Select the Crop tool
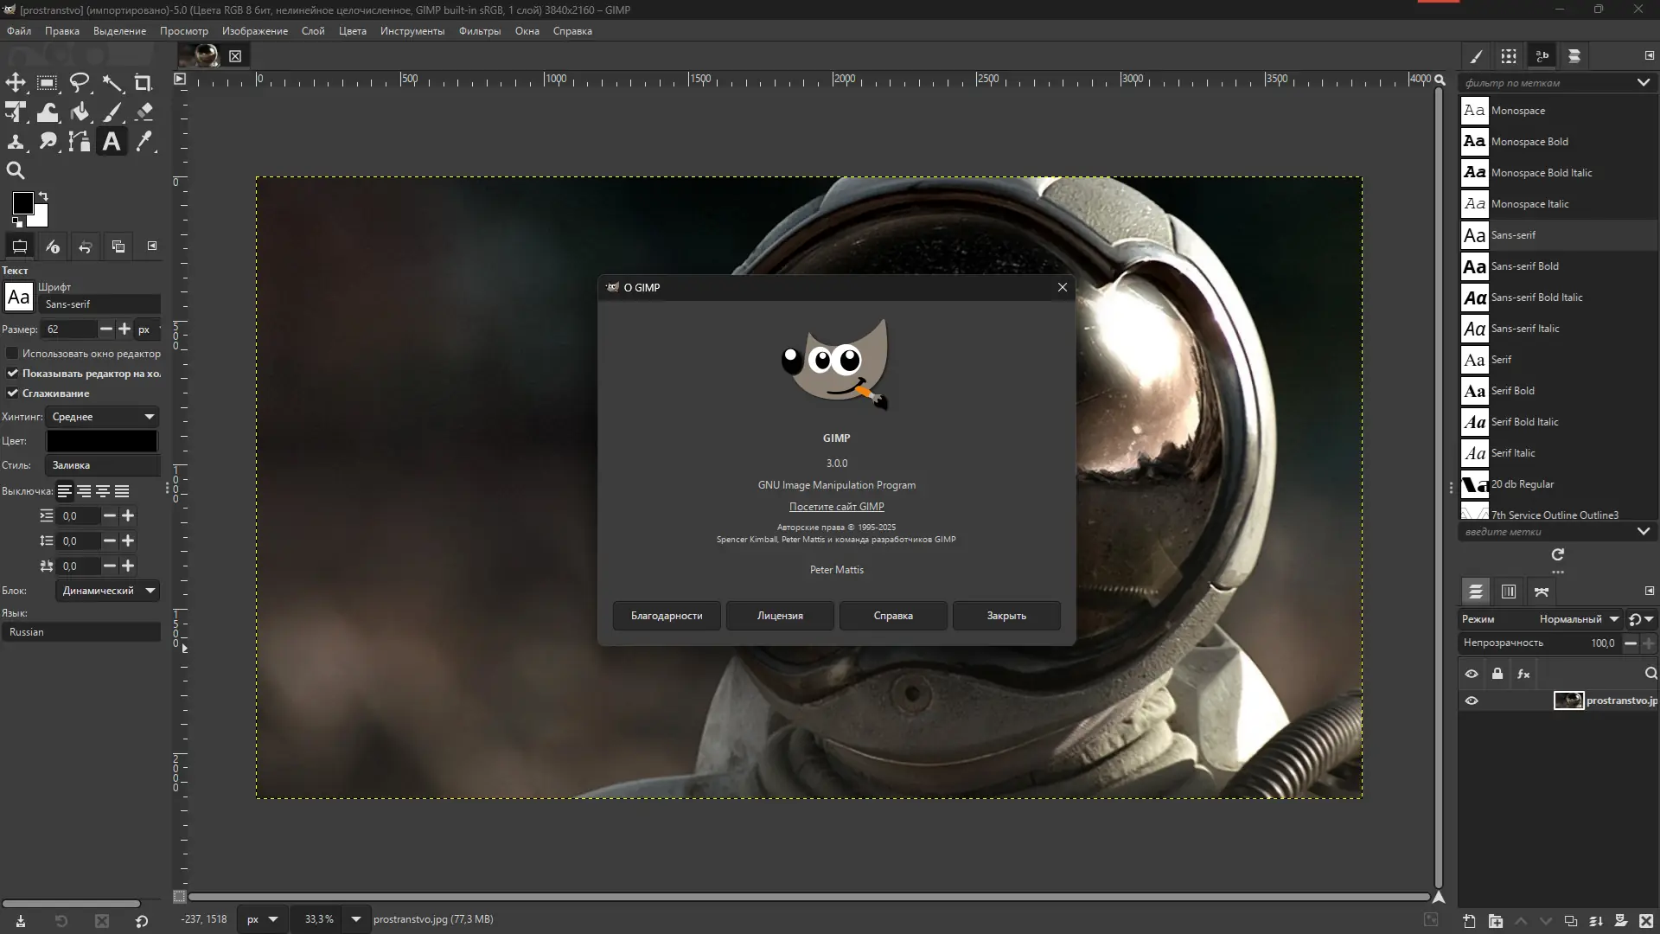Viewport: 1660px width, 934px height. pos(144,83)
